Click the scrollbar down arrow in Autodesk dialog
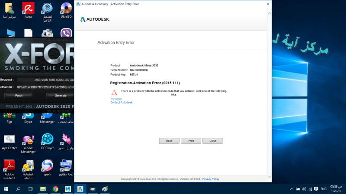 269,177
